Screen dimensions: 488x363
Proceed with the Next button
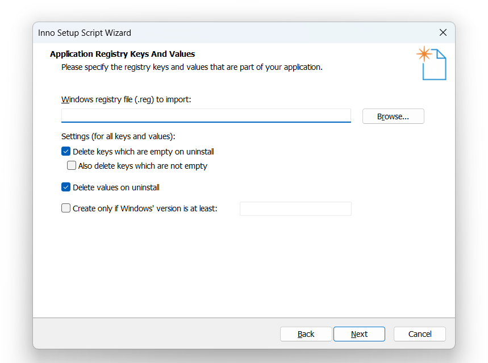point(359,334)
